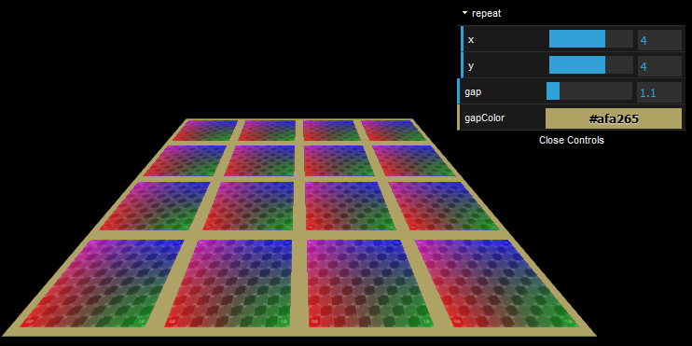The image size is (692, 346).
Task: Focus the x value field showing 4
Action: pyautogui.click(x=659, y=40)
